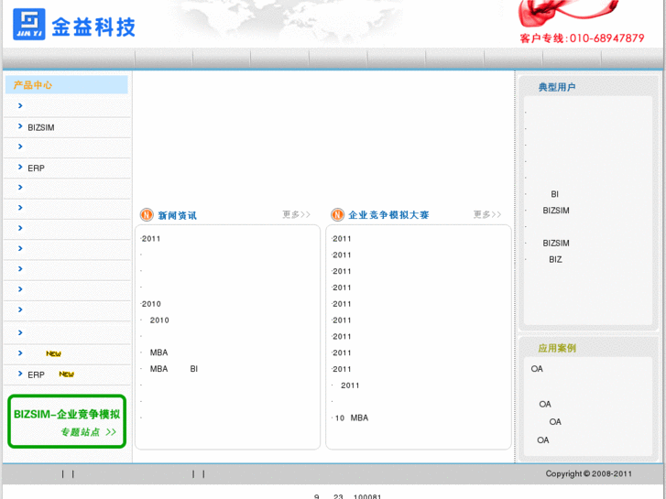Image resolution: width=666 pixels, height=499 pixels.
Task: Open the ERP item with New badge
Action: (x=36, y=375)
